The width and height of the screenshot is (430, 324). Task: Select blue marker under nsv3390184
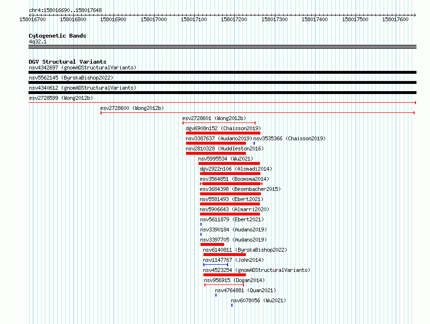click(201, 234)
